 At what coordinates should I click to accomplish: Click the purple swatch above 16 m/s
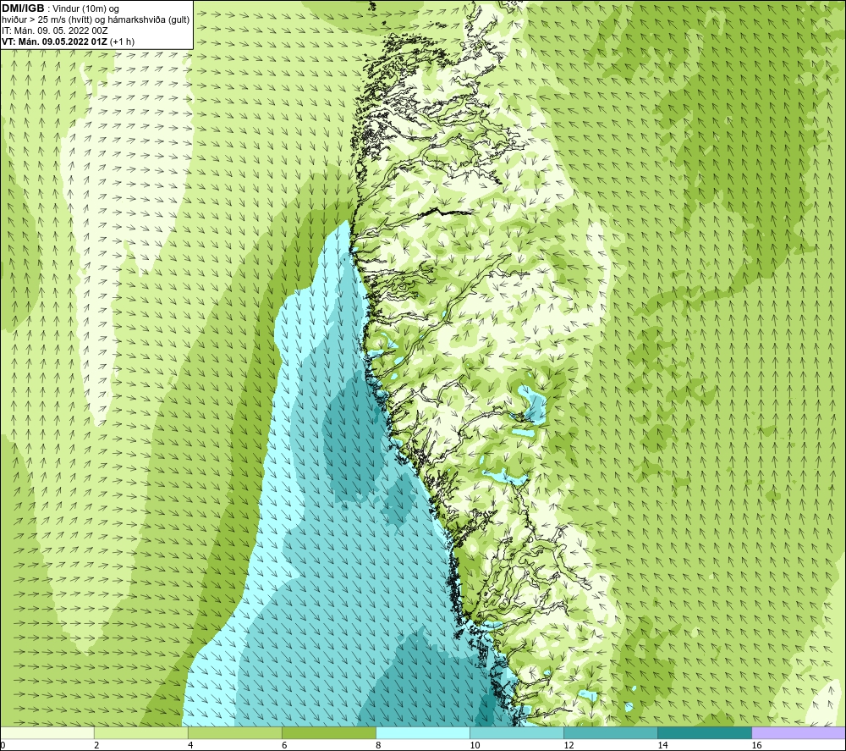pos(799,732)
